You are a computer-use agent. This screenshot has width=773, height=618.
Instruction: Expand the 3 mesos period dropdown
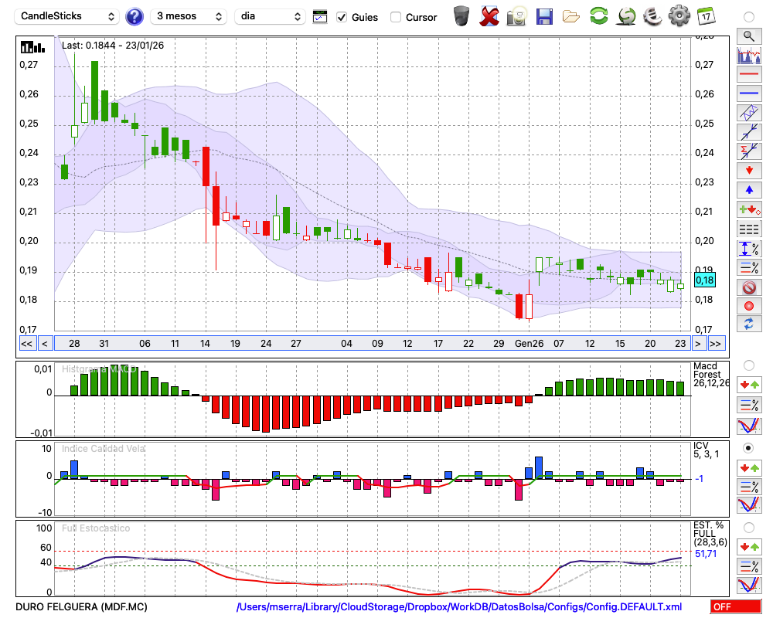(189, 16)
